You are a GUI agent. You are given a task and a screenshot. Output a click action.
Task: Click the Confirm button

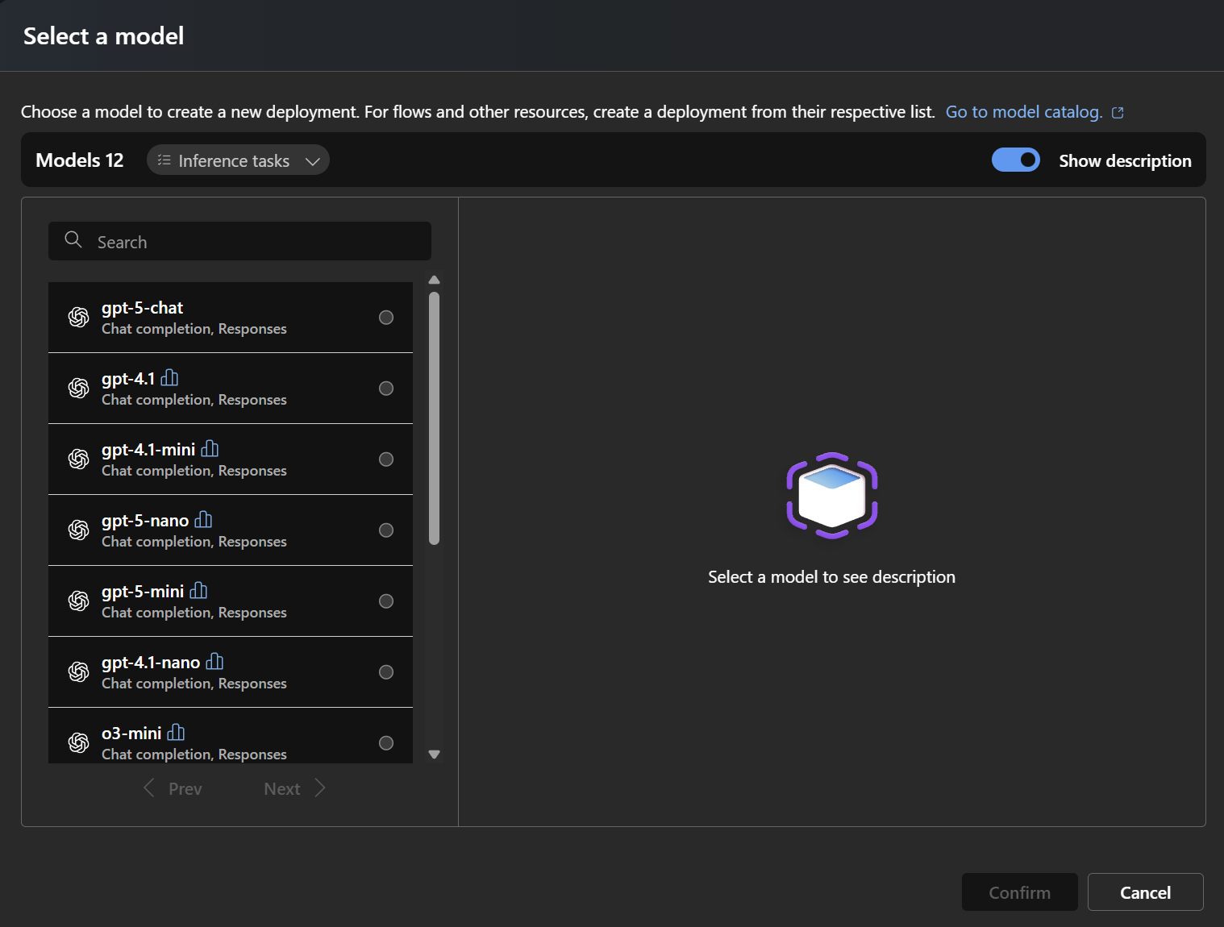(x=1020, y=892)
